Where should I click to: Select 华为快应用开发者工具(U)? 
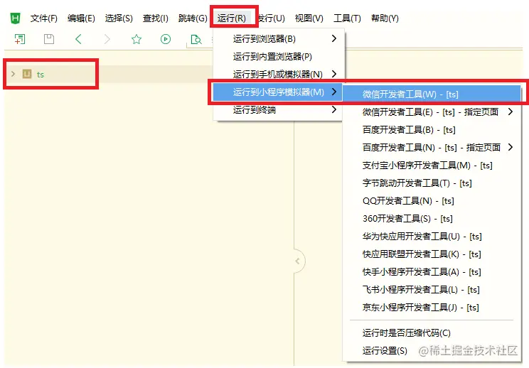432,237
